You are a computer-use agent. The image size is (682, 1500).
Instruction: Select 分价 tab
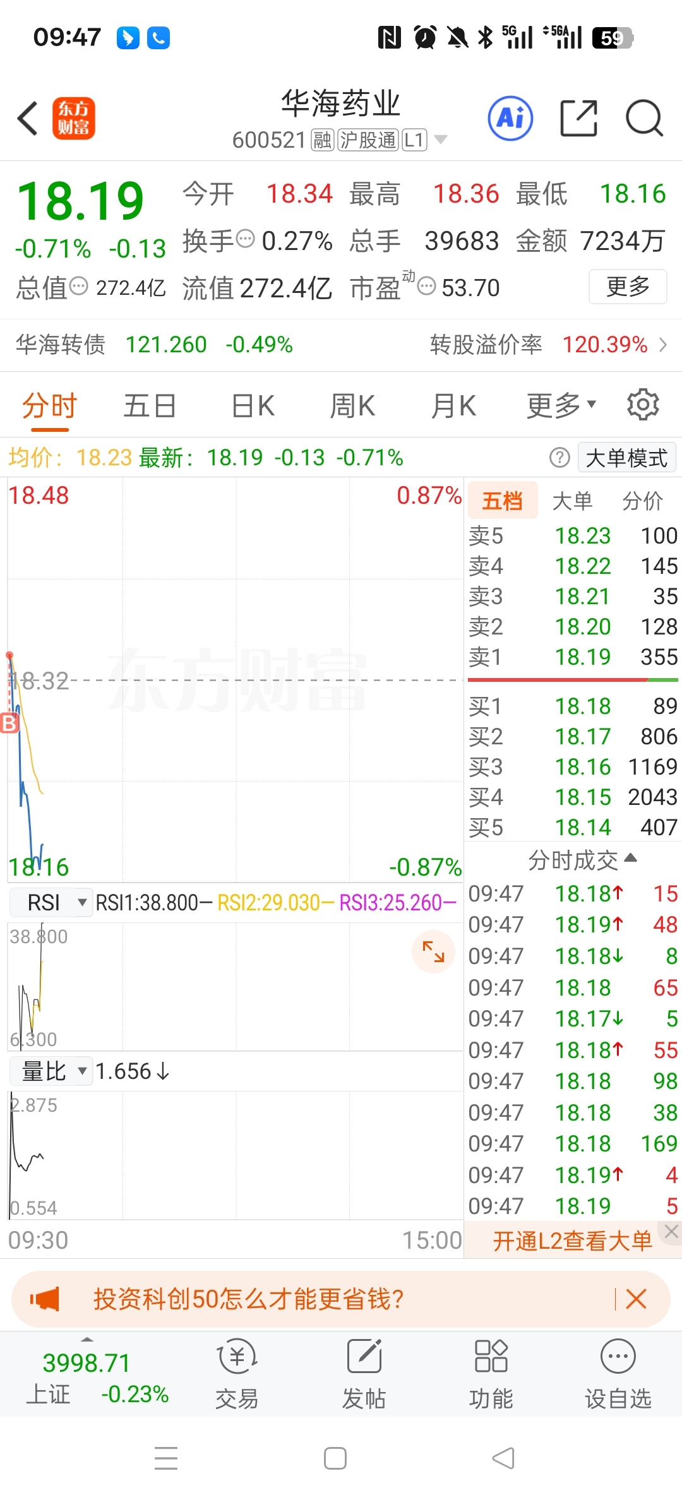click(642, 501)
